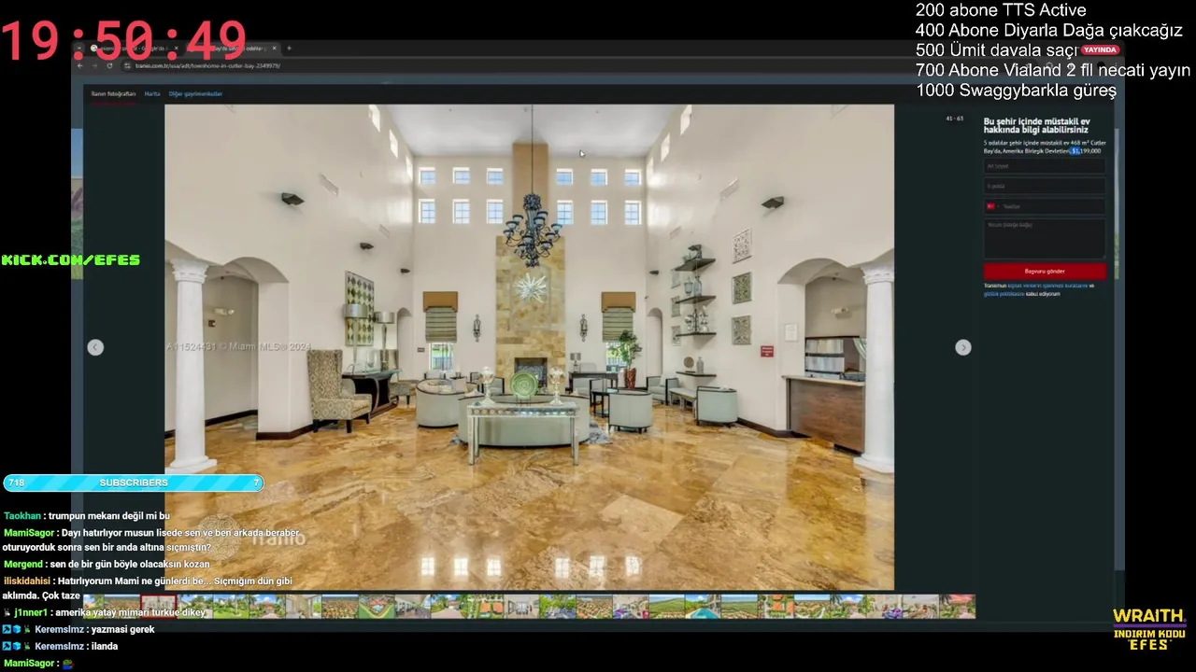Go to the previous gallery photo arrow

pyautogui.click(x=95, y=347)
